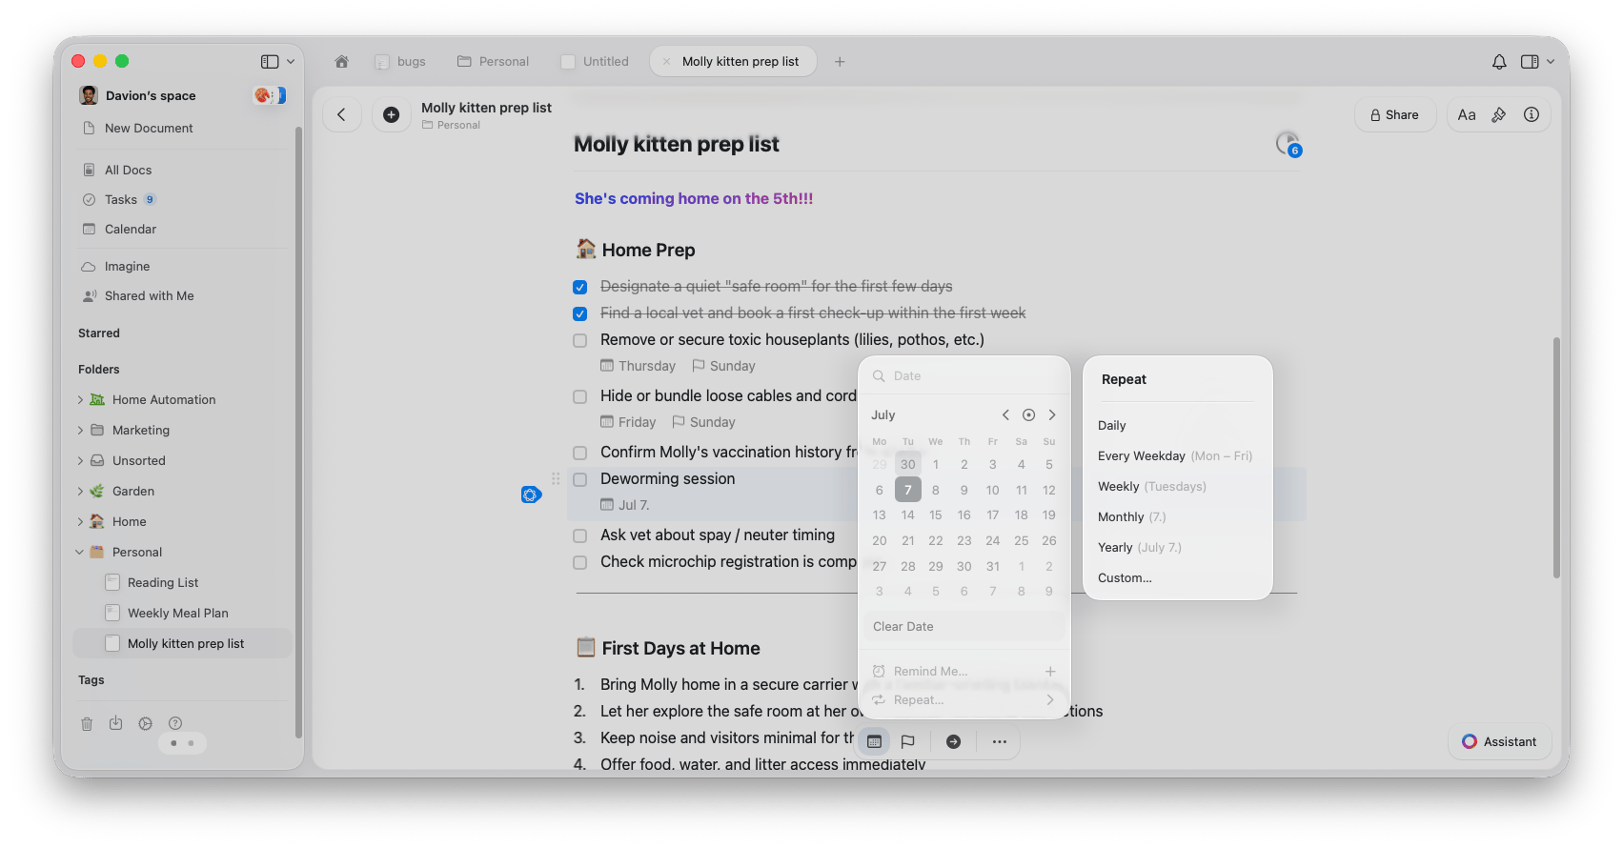This screenshot has width=1623, height=848.
Task: Advance to the next month in the calendar
Action: (1052, 415)
